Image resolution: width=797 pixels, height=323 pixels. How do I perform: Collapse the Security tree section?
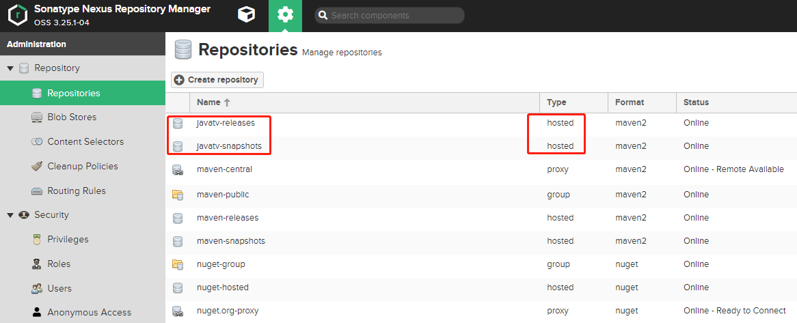click(x=10, y=215)
